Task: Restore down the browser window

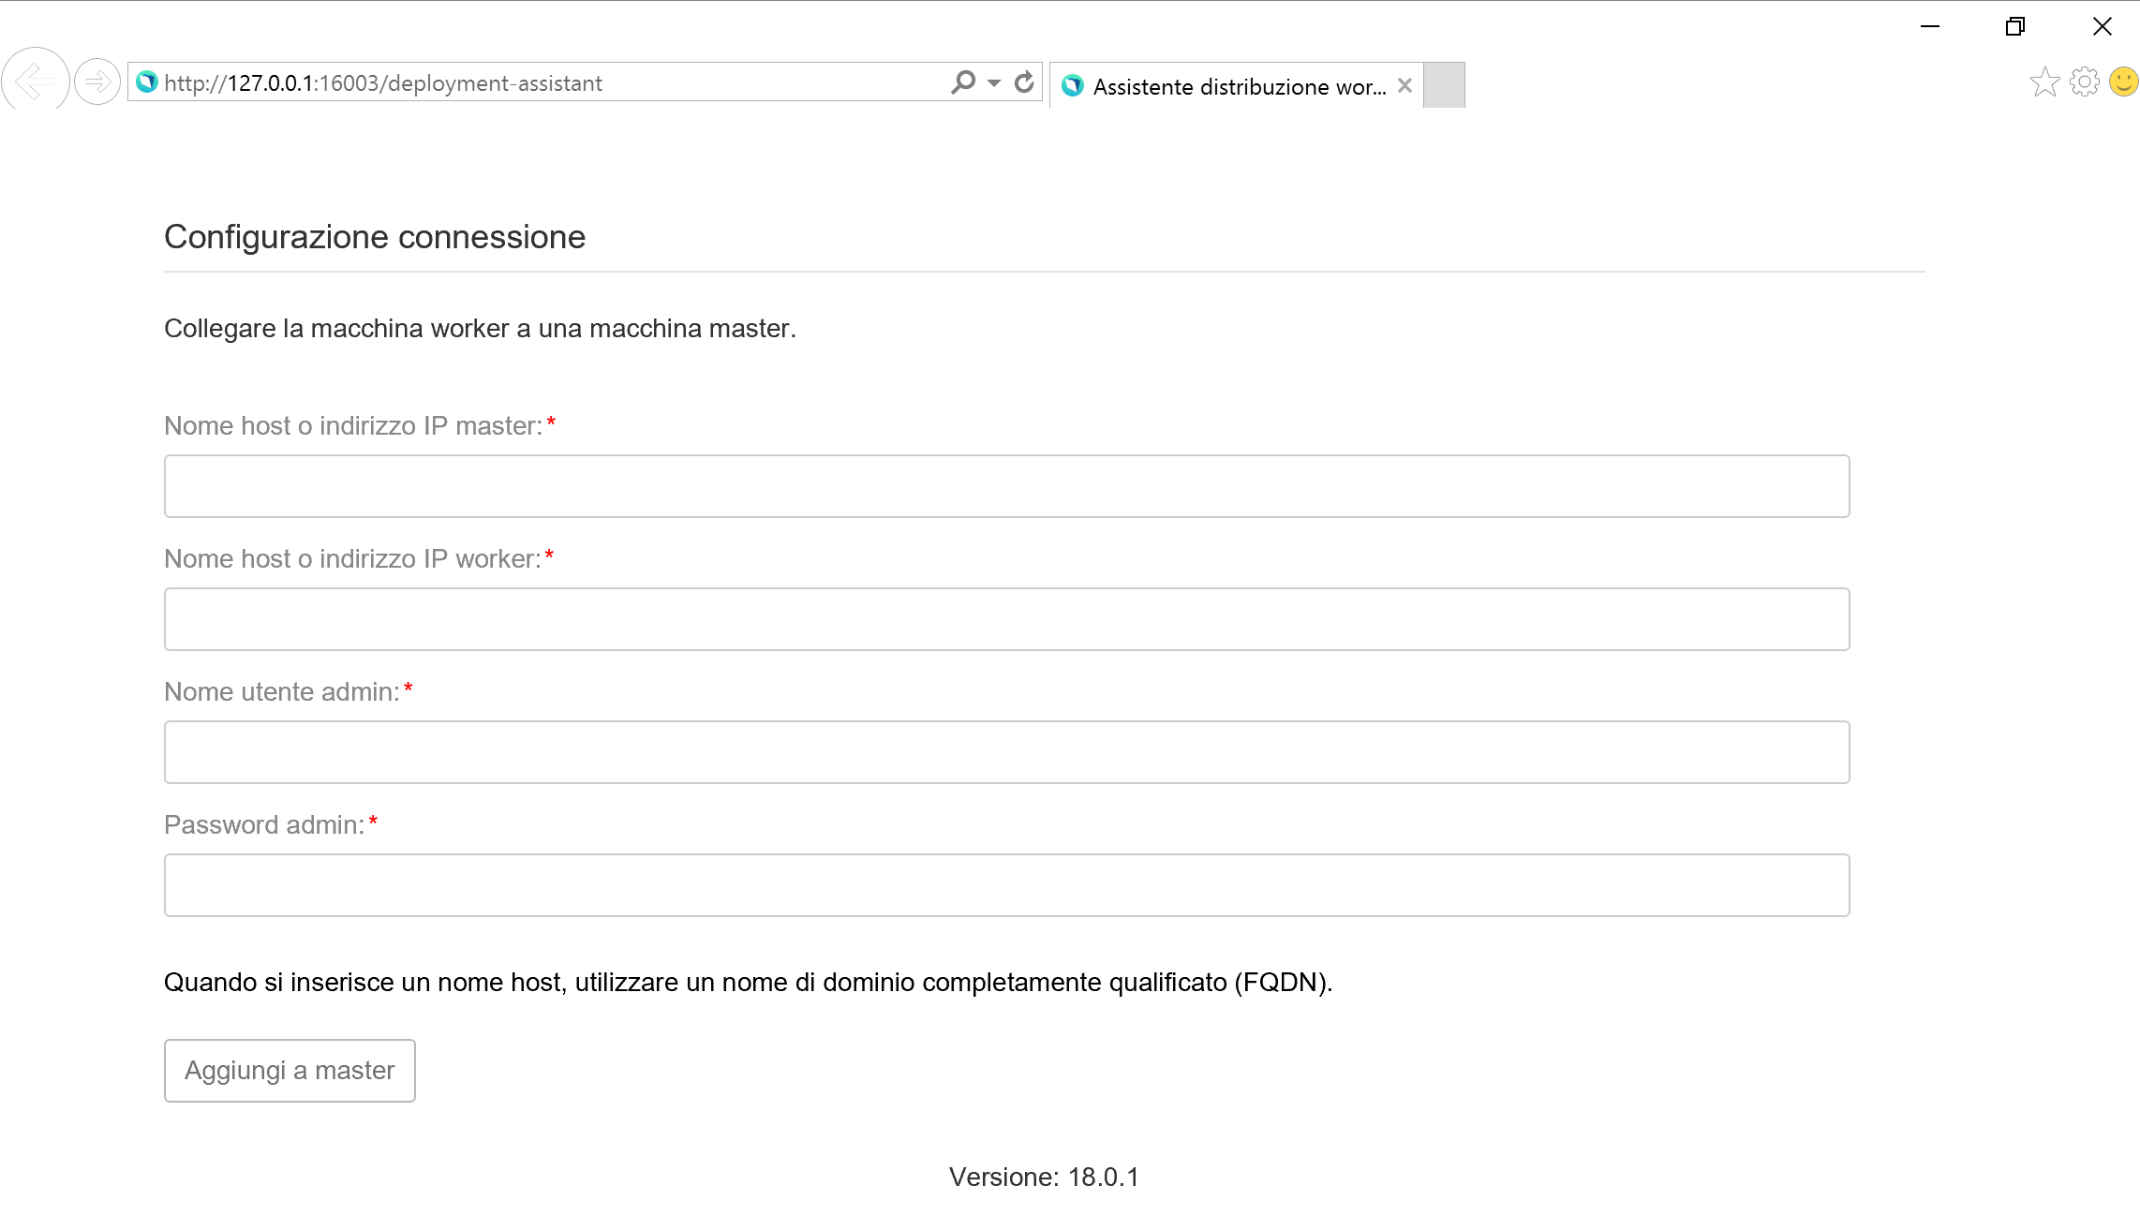Action: [2015, 26]
